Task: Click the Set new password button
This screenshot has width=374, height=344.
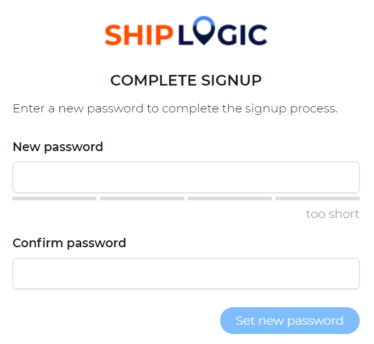Action: (x=290, y=320)
